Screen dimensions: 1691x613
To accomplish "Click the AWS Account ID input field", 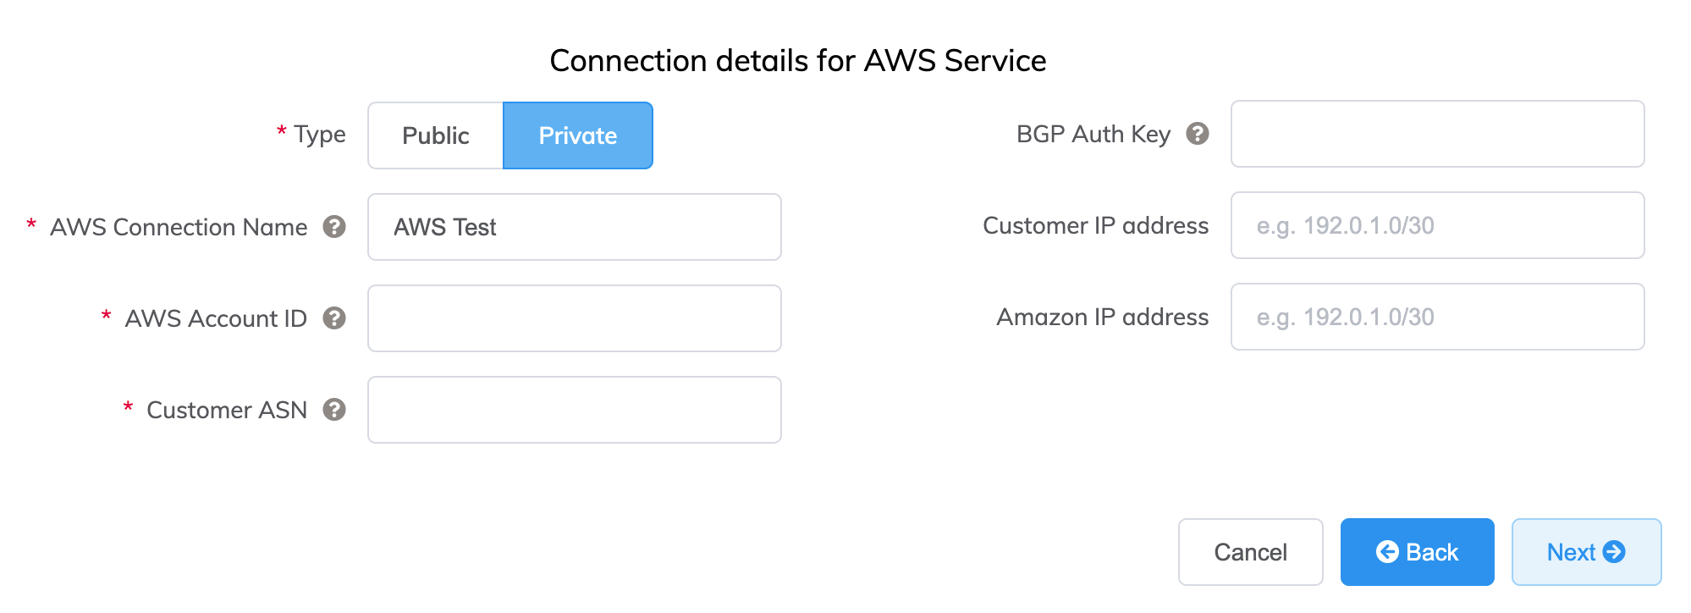I will coord(574,318).
